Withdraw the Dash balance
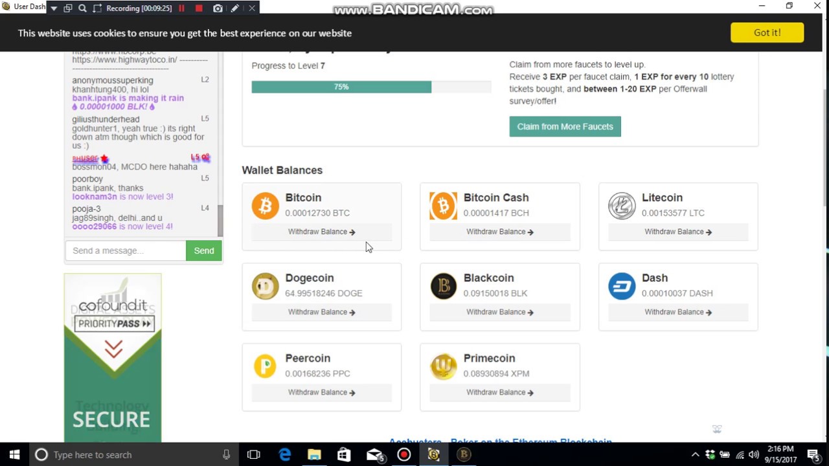 (x=678, y=312)
